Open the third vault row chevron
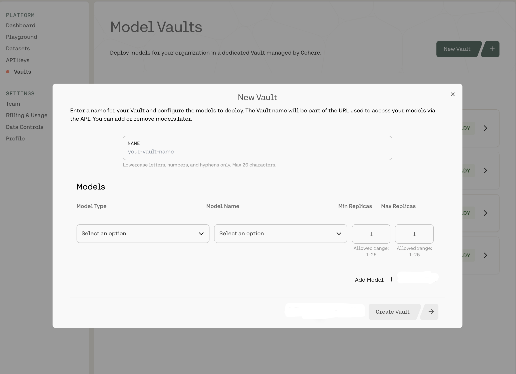The height and width of the screenshot is (374, 516). click(485, 213)
